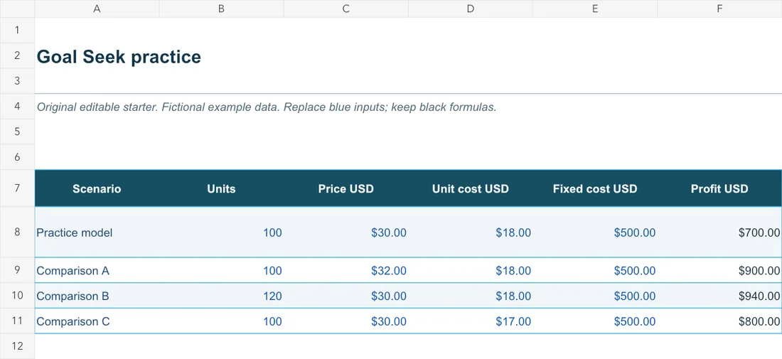Select the 'Practice model' cell
This screenshot has height=359, width=782.
(x=97, y=232)
